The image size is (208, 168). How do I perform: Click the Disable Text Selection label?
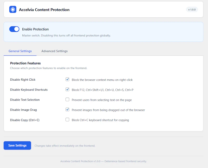tap(25, 100)
